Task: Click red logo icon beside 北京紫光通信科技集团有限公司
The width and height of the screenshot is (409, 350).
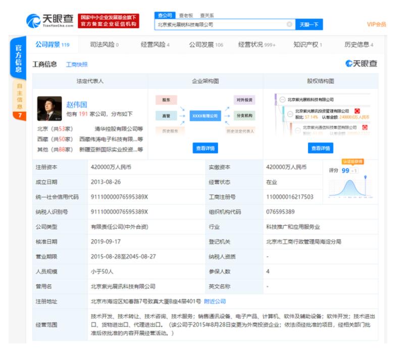Action: coord(364,127)
